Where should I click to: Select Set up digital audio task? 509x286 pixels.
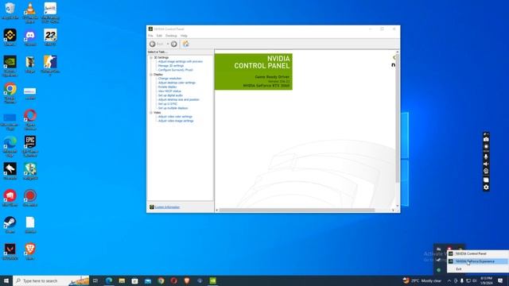pos(170,95)
